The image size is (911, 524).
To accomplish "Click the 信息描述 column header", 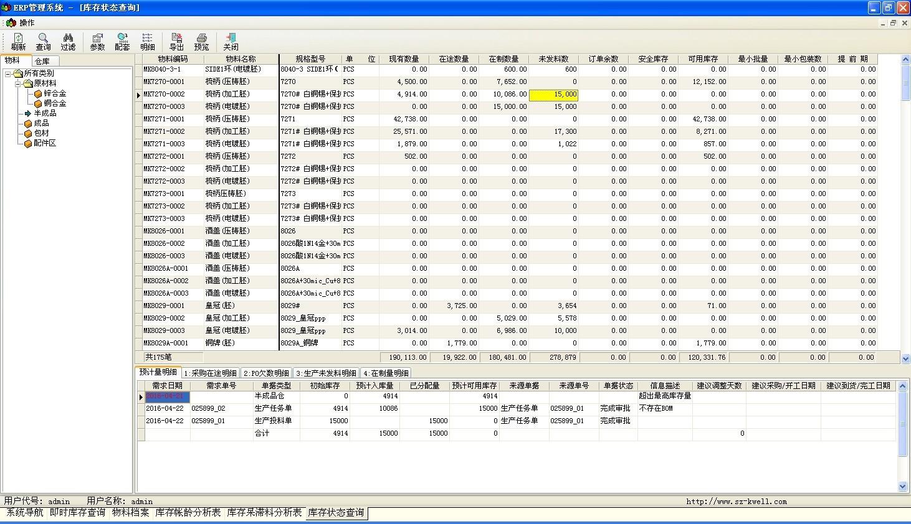I will pos(665,386).
